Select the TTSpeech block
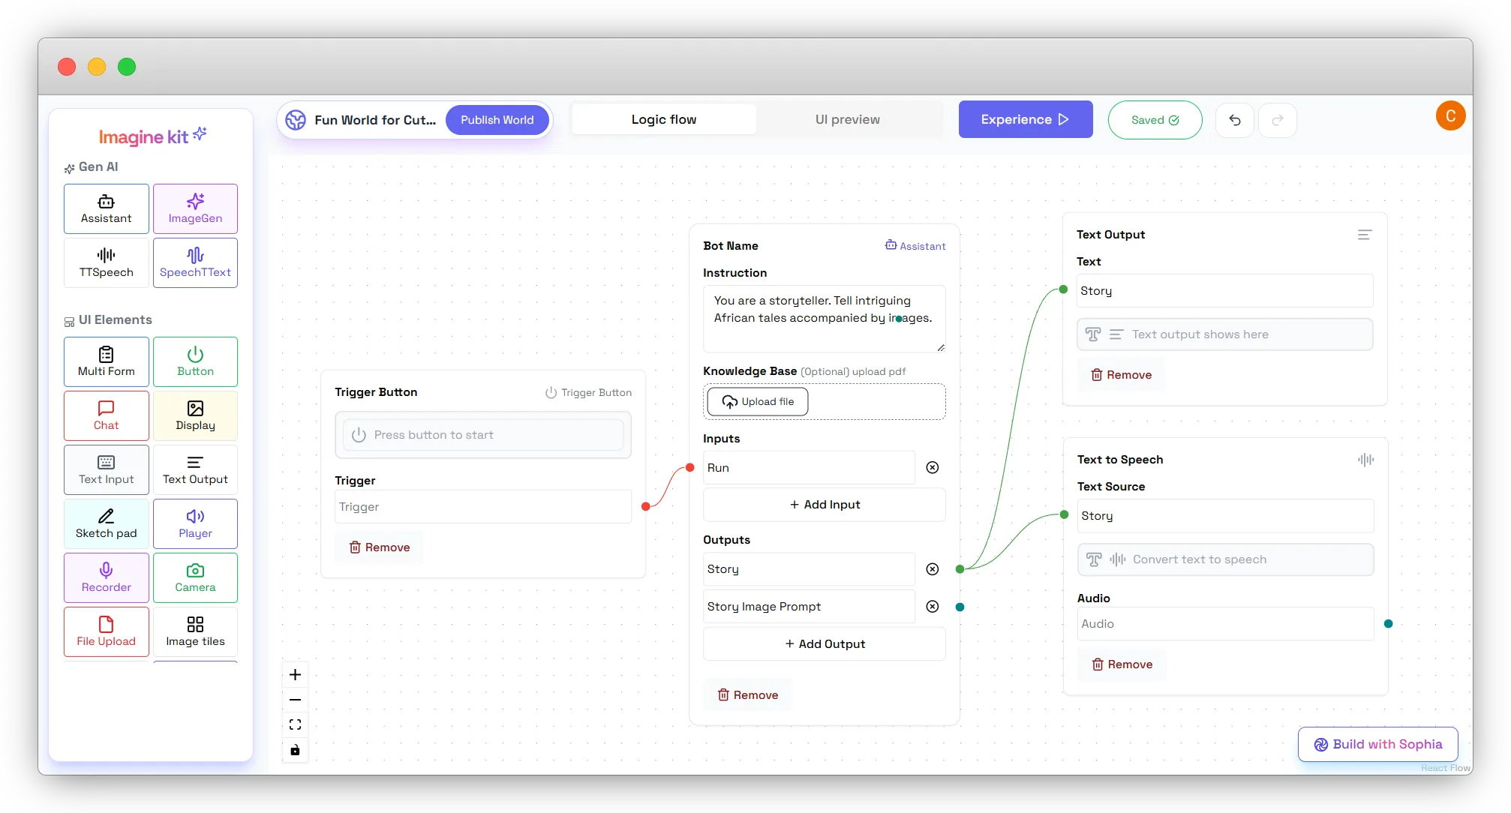Viewport: 1511px width, 813px height. [x=106, y=262]
